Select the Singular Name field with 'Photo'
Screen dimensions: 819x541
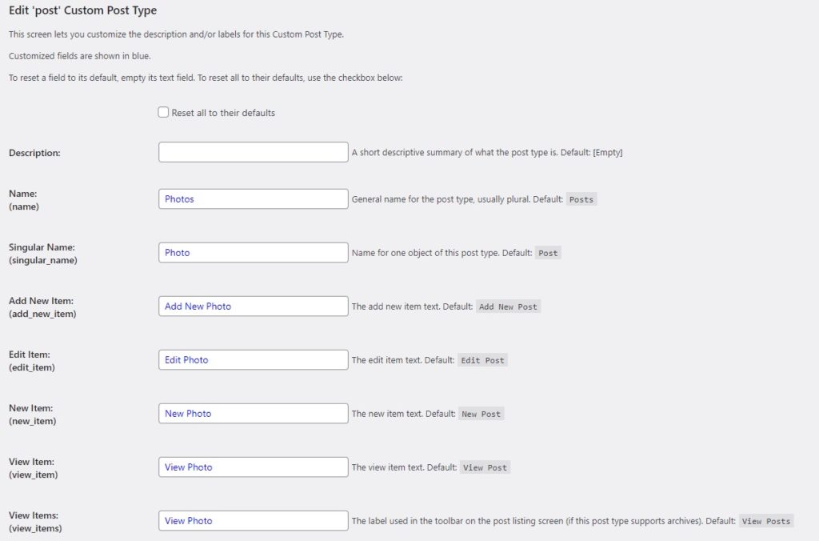[x=254, y=252]
